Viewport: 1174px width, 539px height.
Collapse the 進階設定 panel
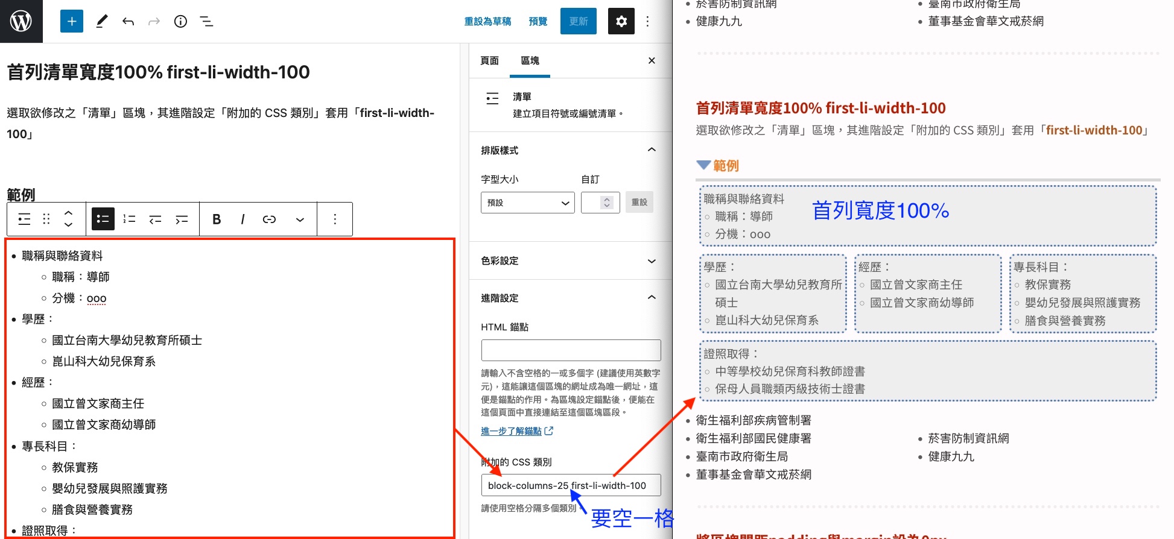(571, 298)
